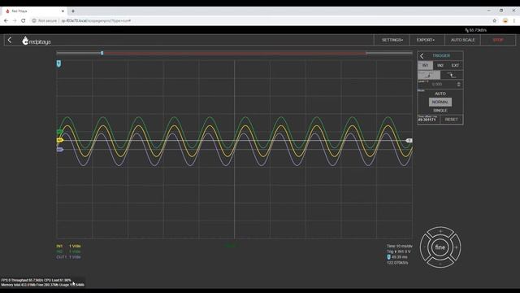
Task: Reload the page in the browser
Action: pyautogui.click(x=24, y=20)
